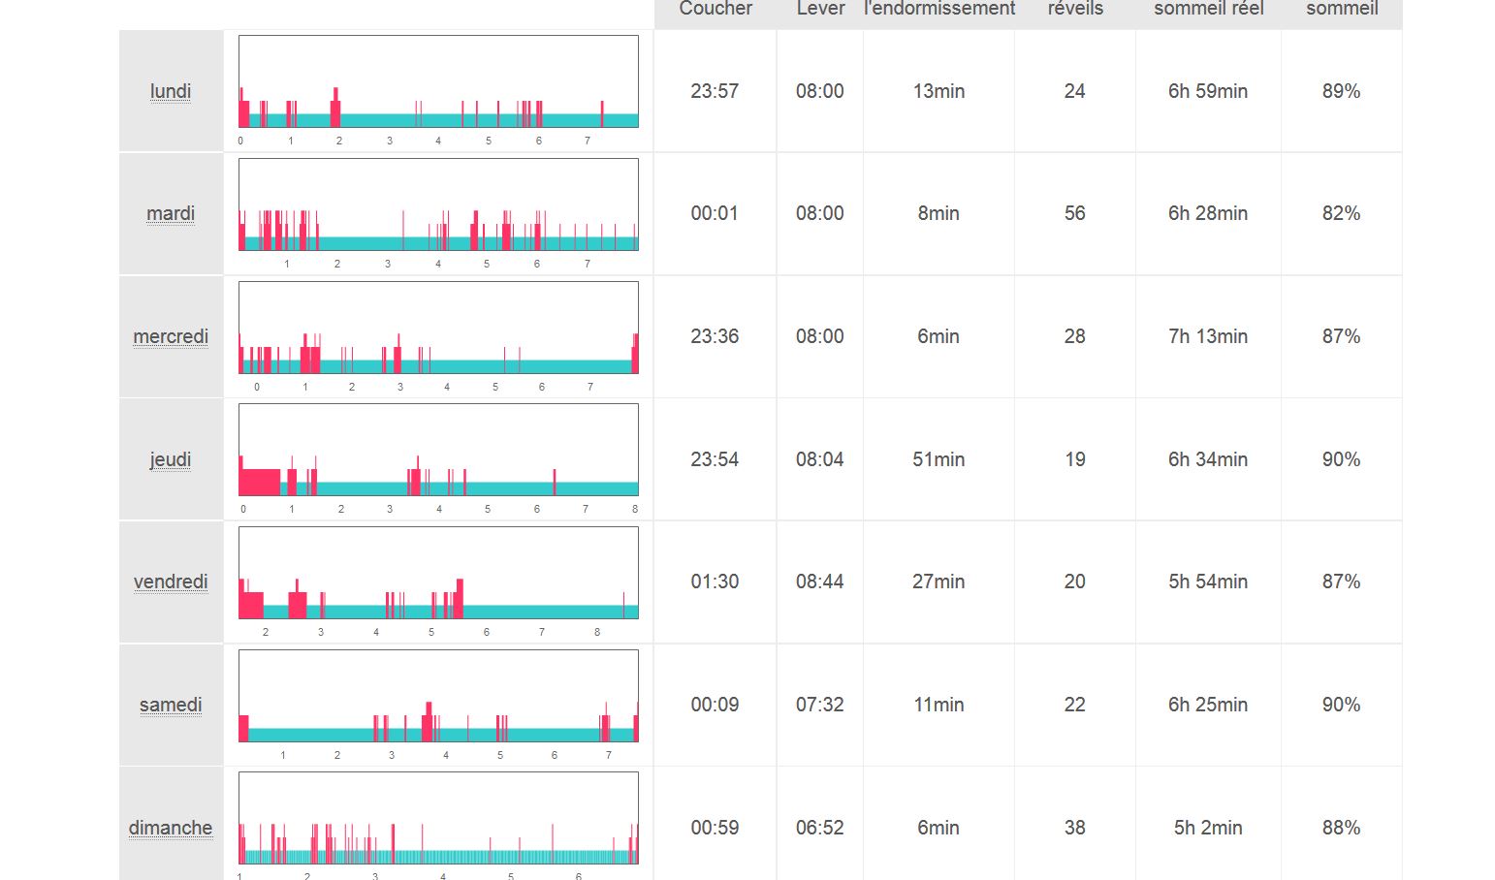Select samedi wake time 07:32
Viewport: 1495px width, 880px height.
pyautogui.click(x=820, y=705)
